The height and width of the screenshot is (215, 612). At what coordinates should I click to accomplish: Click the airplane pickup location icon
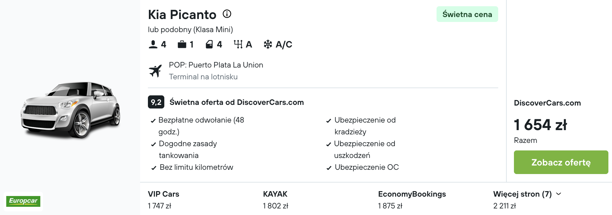pyautogui.click(x=155, y=71)
